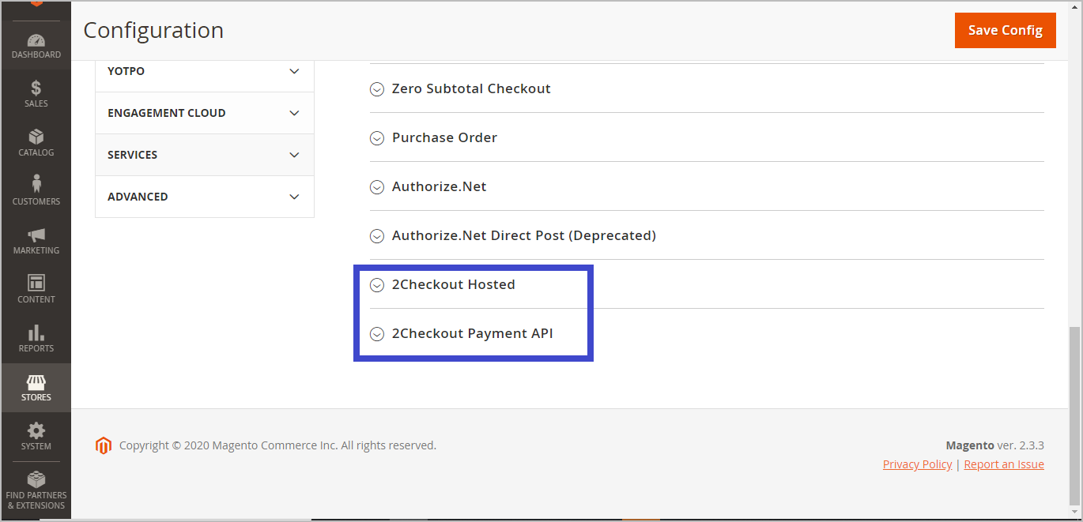The width and height of the screenshot is (1083, 522).
Task: Expand the Advanced configuration section
Action: (x=205, y=197)
